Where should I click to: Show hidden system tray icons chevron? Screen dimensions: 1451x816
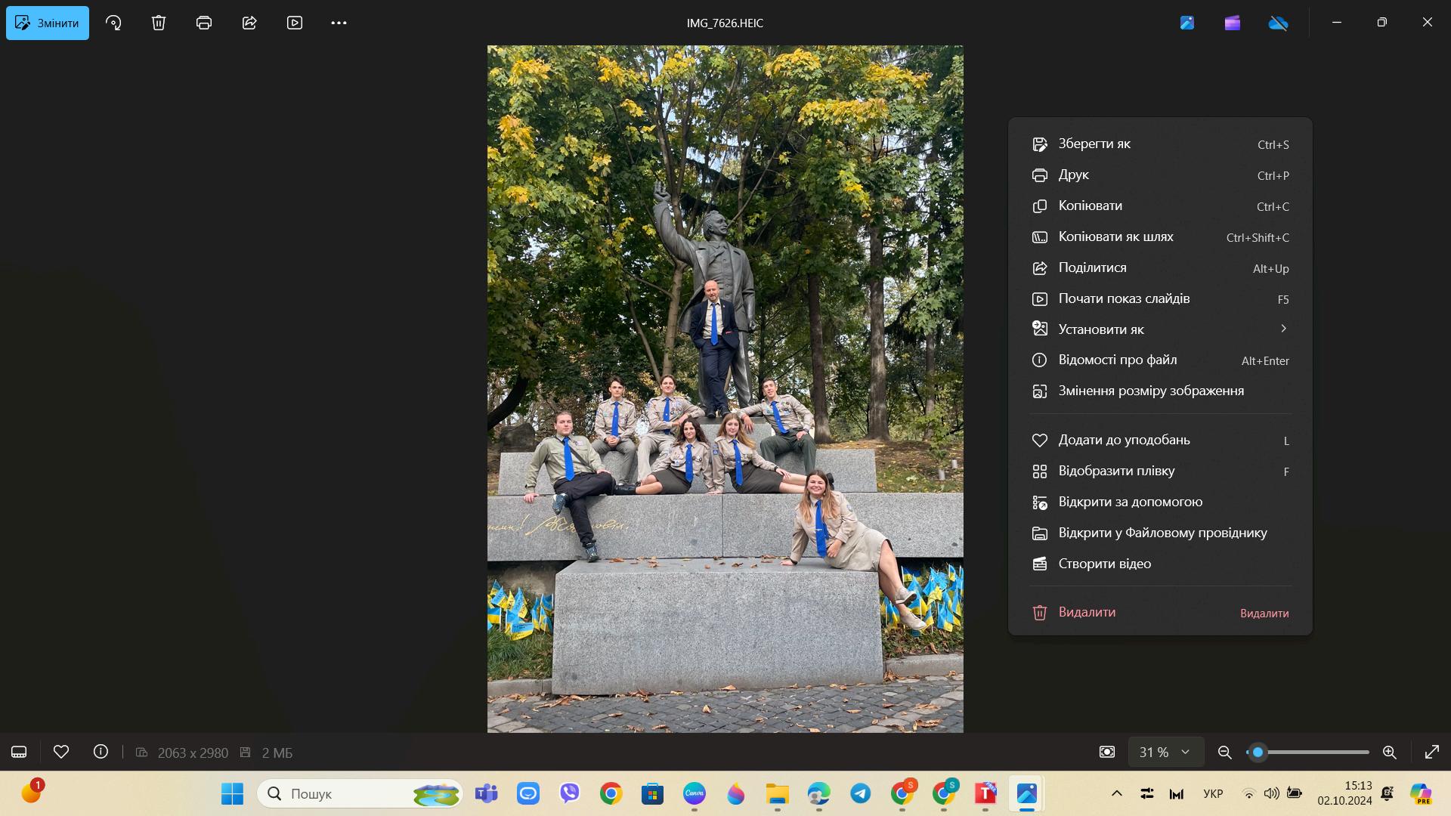tap(1116, 793)
